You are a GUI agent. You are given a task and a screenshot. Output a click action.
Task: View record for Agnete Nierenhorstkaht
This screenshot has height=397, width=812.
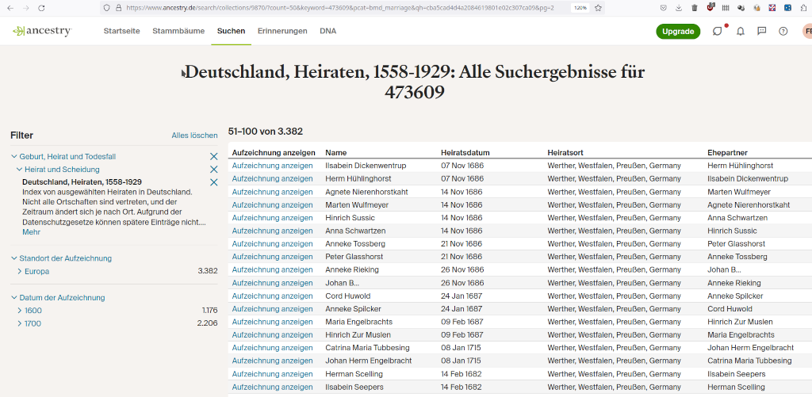273,192
